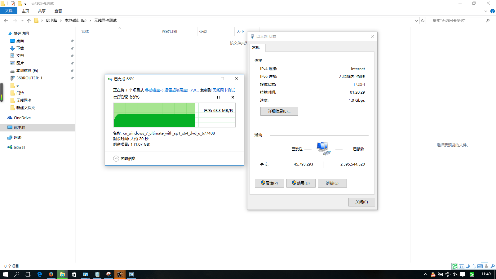Click 禁用(D) to disable the adapter
The image size is (496, 279).
[x=301, y=183]
